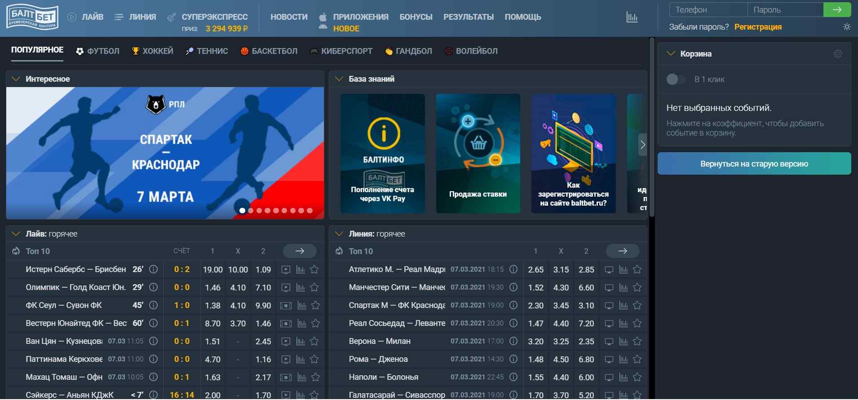Go to next База знаний cards arrow
The height and width of the screenshot is (400, 858).
click(x=643, y=145)
